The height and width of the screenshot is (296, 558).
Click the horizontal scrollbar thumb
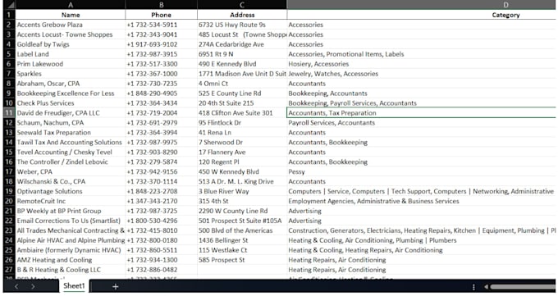(x=523, y=287)
